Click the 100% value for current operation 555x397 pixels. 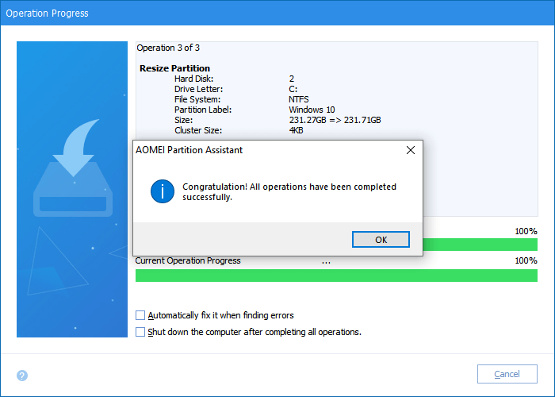(526, 261)
